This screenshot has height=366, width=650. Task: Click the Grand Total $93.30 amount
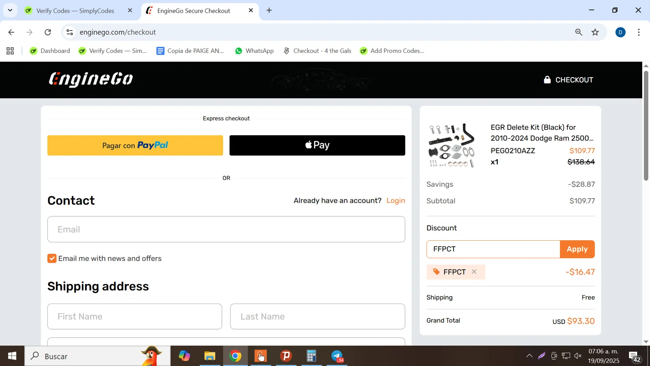point(581,321)
